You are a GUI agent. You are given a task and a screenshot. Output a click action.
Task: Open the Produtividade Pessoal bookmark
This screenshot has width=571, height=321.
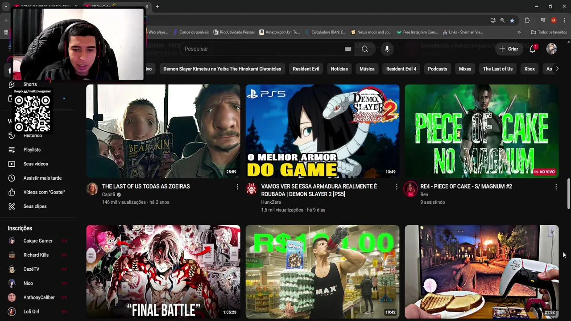234,32
